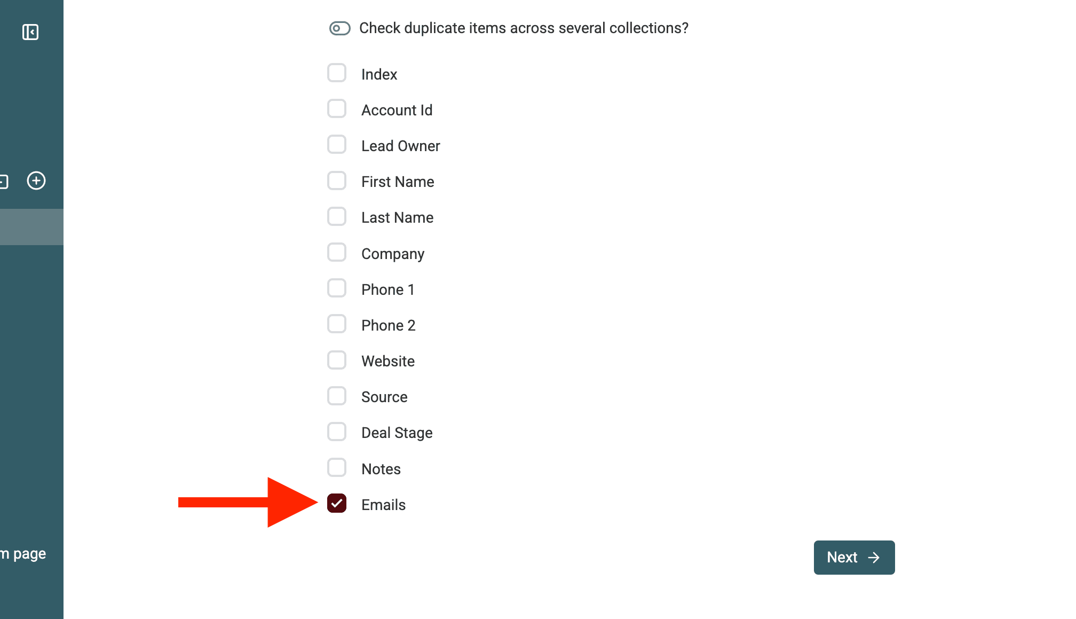Check the Phone 2 field
Viewport: 1076px width, 619px height.
(x=337, y=324)
